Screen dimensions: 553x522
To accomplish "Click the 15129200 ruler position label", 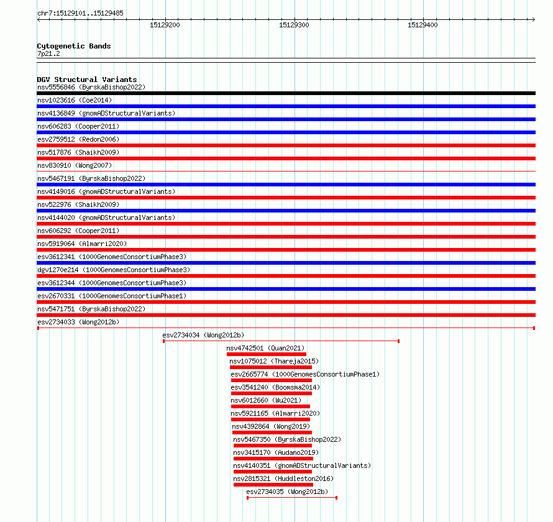I will click(x=165, y=25).
